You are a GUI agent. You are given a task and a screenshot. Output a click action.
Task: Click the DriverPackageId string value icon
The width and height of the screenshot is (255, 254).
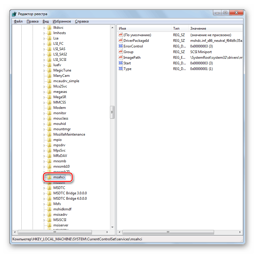(120, 40)
